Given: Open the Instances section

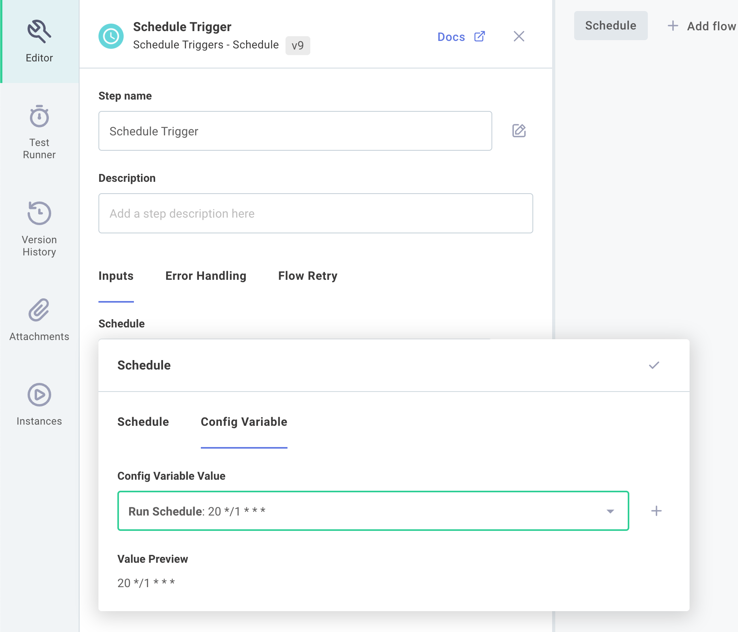Looking at the screenshot, I should (x=39, y=405).
